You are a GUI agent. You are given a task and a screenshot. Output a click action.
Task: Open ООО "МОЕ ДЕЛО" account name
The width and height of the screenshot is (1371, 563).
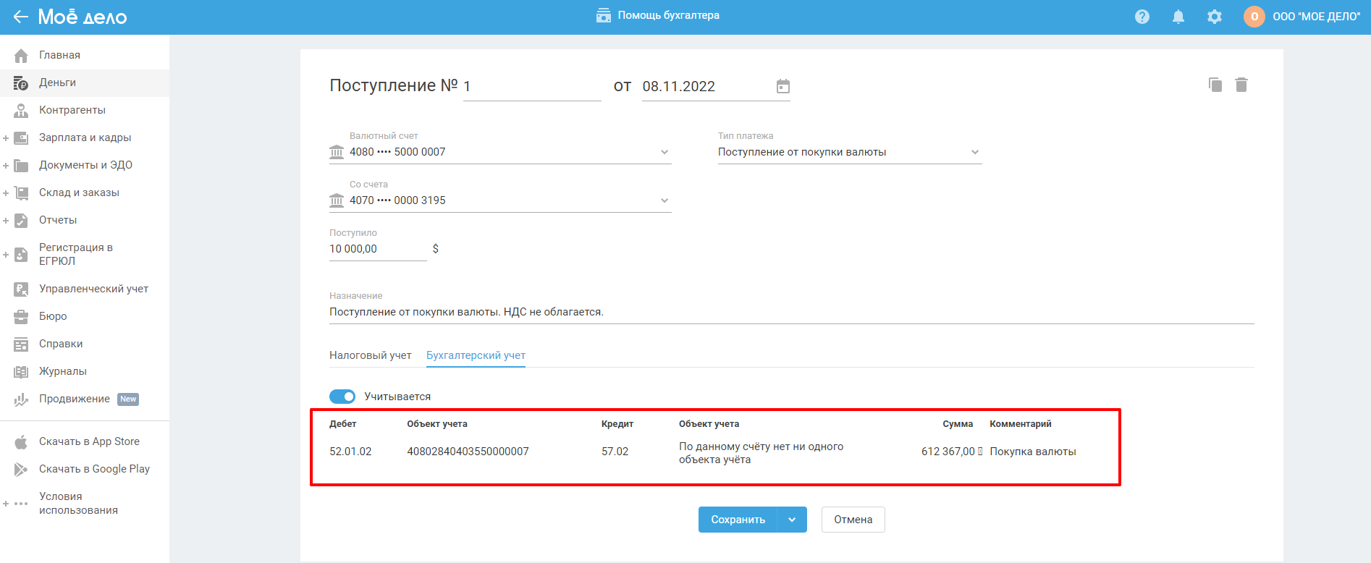click(x=1316, y=17)
